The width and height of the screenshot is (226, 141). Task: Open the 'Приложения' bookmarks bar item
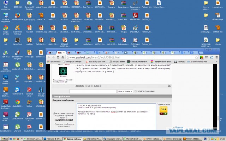pos(54,62)
